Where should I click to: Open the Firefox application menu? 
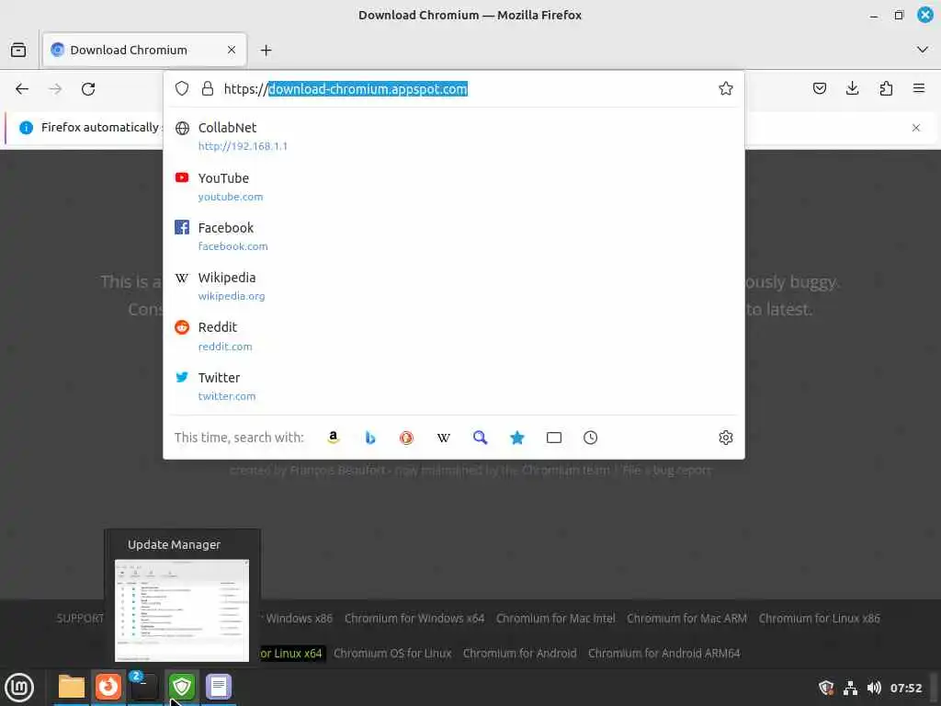(919, 89)
